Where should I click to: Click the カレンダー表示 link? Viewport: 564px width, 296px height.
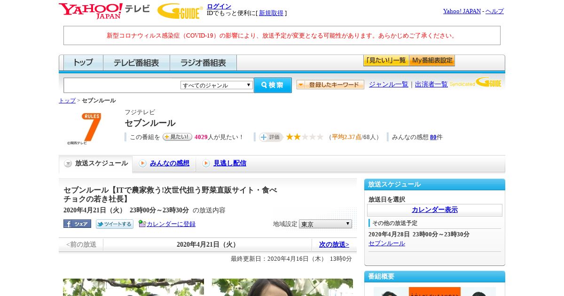pyautogui.click(x=435, y=210)
